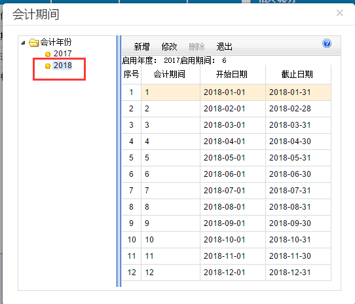Click the 会计年份 folder icon
This screenshot has width=355, height=304.
click(34, 43)
